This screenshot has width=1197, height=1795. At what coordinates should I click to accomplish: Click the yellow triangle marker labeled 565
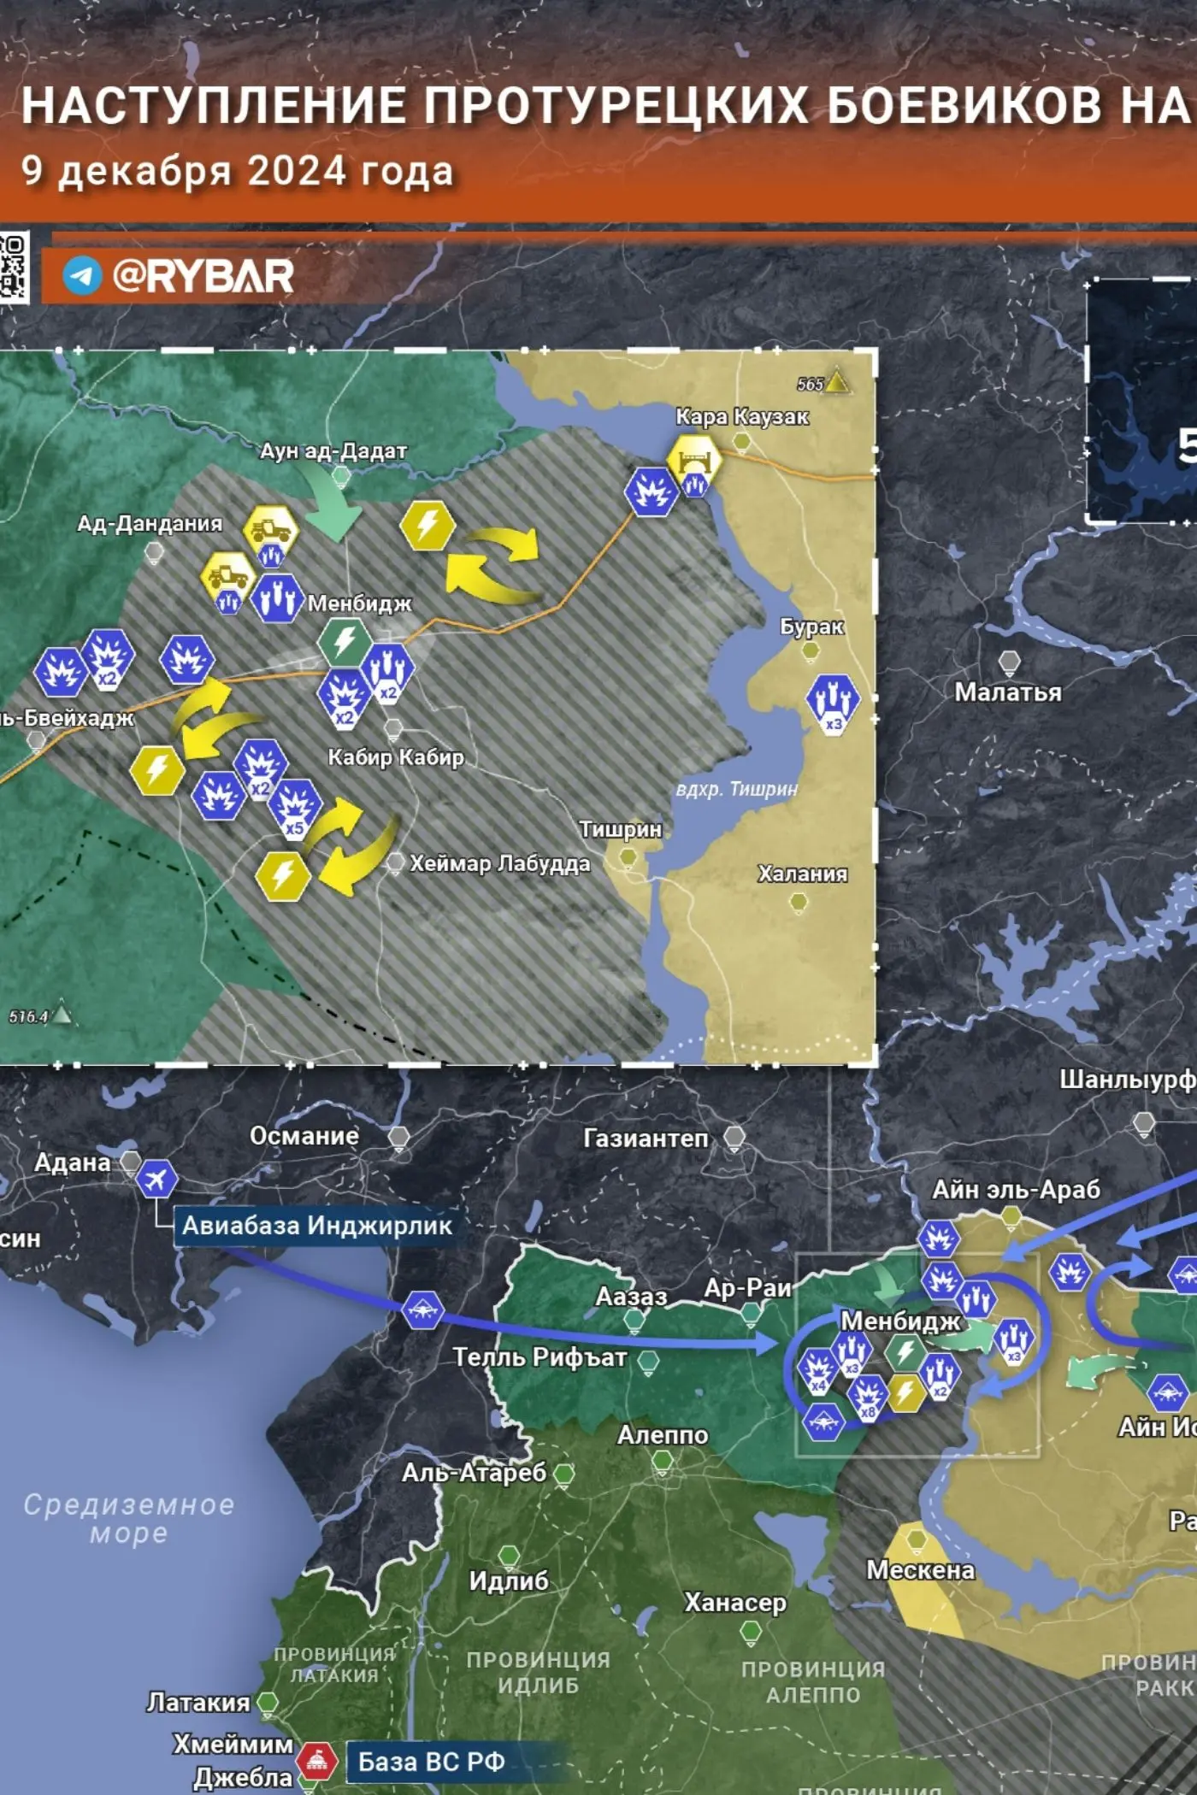point(838,382)
